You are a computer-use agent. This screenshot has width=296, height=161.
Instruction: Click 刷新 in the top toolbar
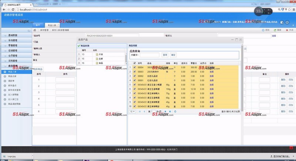[x=277, y=30]
